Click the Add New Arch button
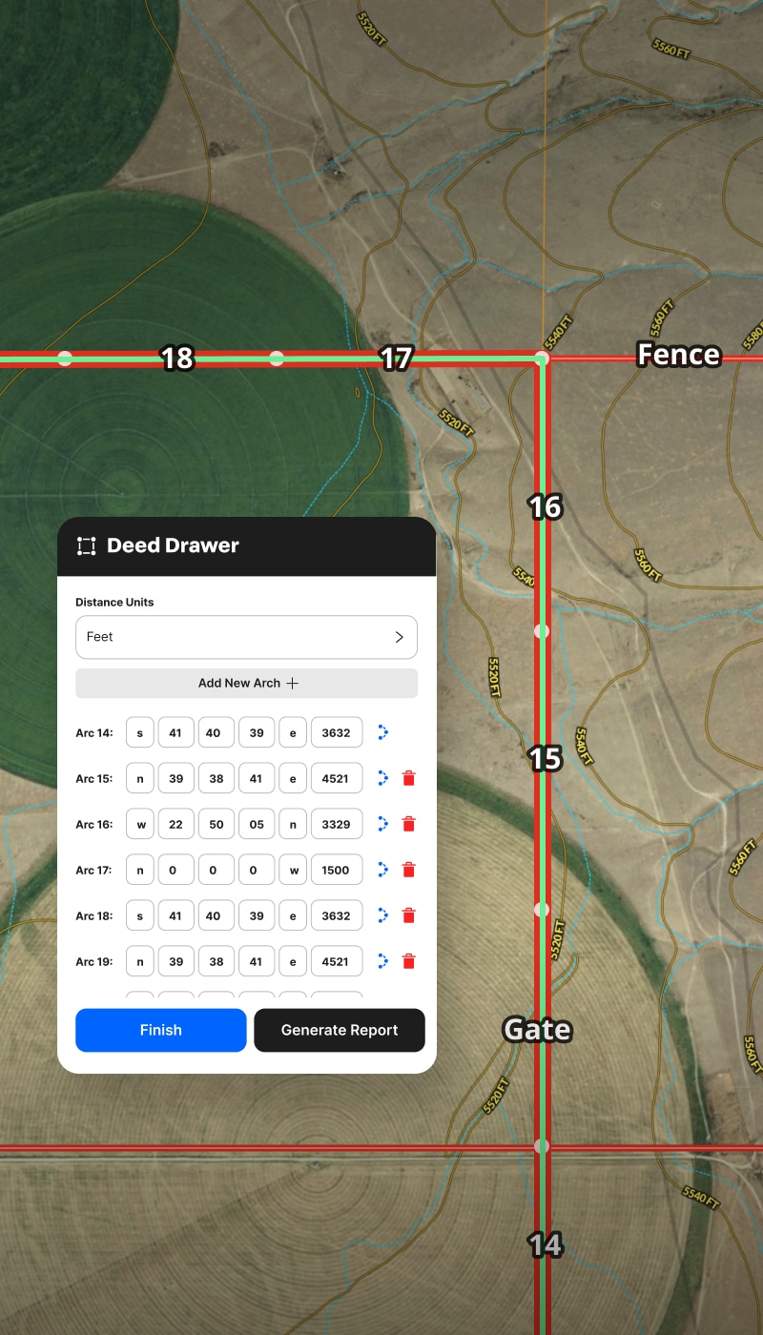Image resolution: width=763 pixels, height=1335 pixels. (246, 684)
